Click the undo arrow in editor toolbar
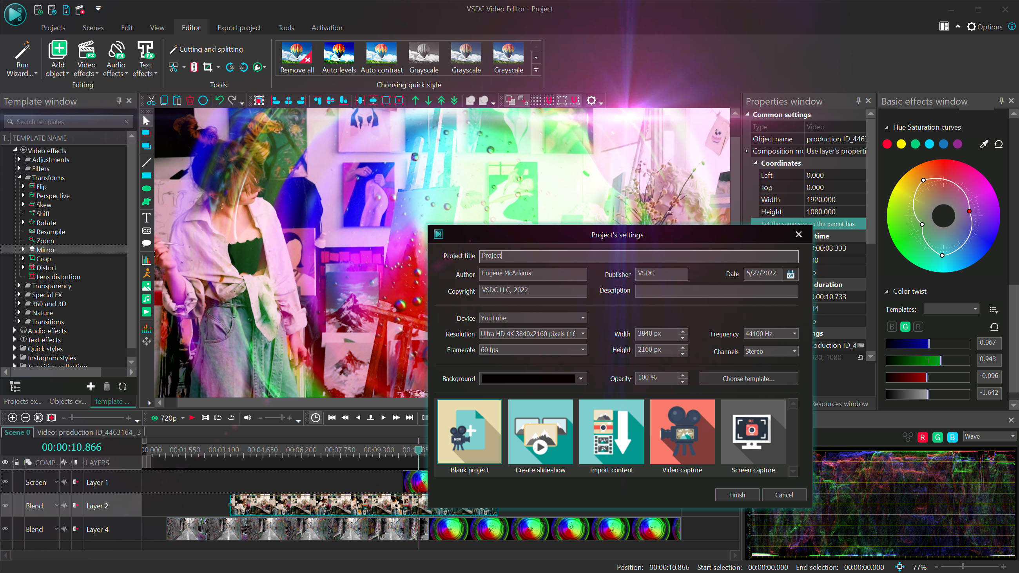The width and height of the screenshot is (1019, 573). pyautogui.click(x=219, y=100)
